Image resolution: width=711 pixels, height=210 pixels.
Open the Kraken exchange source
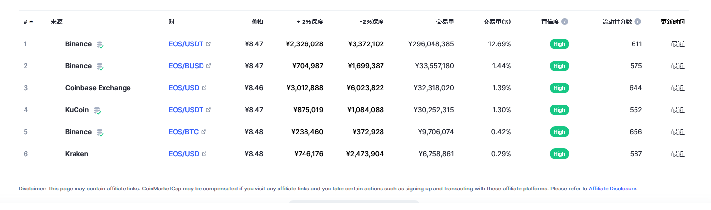pos(76,154)
